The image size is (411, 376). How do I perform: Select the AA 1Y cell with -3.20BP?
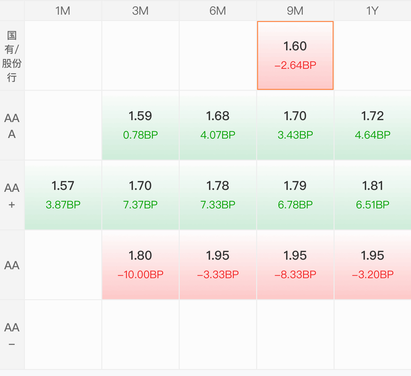click(372, 265)
